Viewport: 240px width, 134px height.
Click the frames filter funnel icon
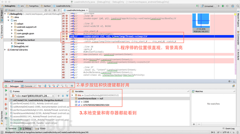coord(67,96)
